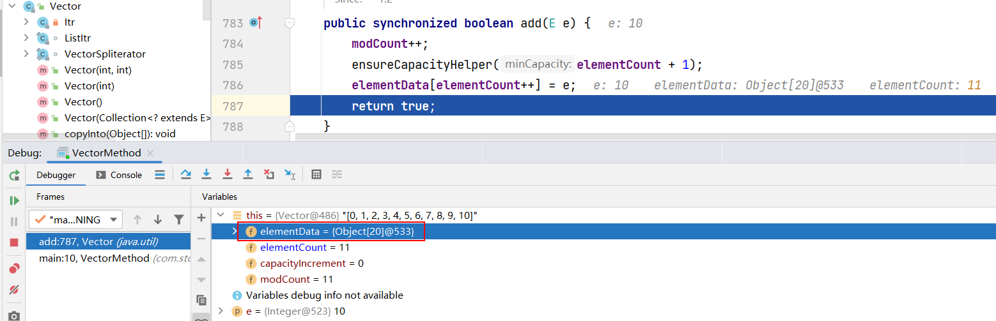Go to previous frame with up arrow
Screen dimensions: 996x321
pos(137,220)
